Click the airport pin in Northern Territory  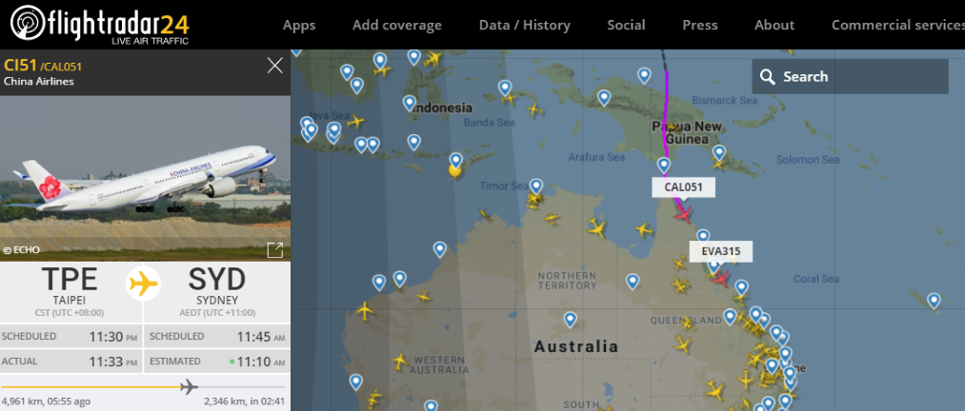(x=633, y=280)
